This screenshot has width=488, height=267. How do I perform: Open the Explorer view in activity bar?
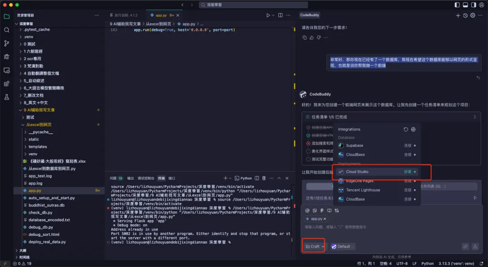tap(6, 17)
